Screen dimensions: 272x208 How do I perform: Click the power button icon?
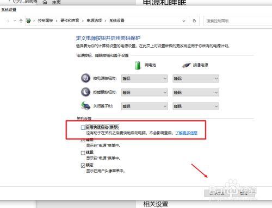tap(85, 78)
